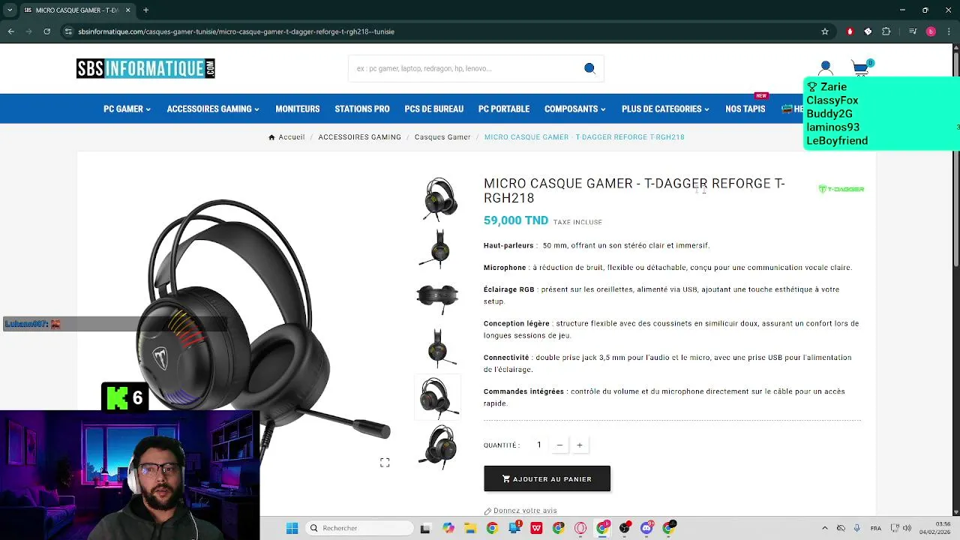Click the price 59,000 TND
This screenshot has width=960, height=540.
(516, 220)
